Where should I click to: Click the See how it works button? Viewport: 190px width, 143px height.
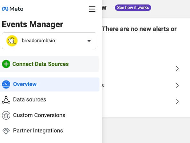[133, 8]
